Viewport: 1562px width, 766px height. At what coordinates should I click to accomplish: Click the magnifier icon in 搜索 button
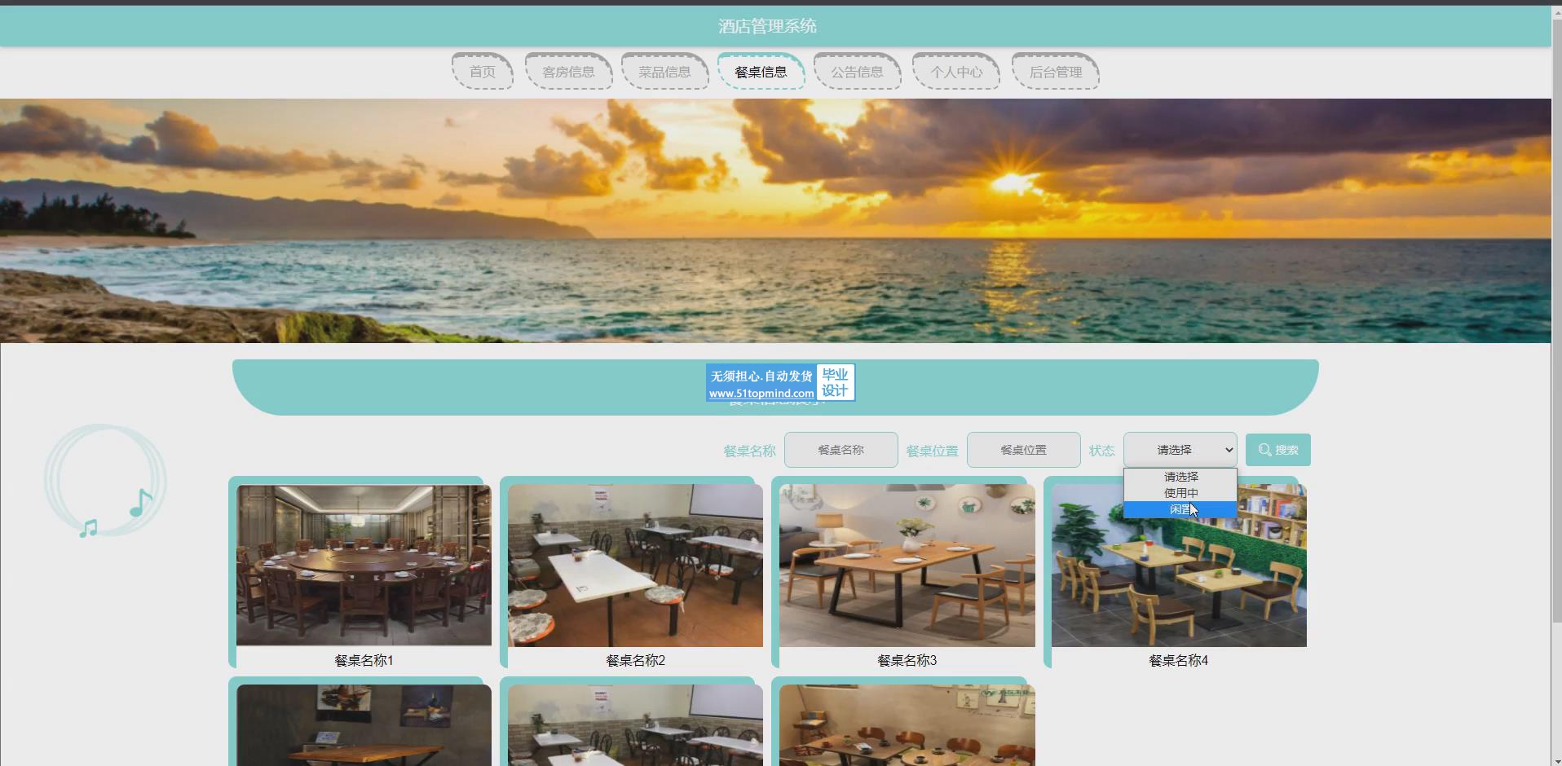coord(1264,450)
